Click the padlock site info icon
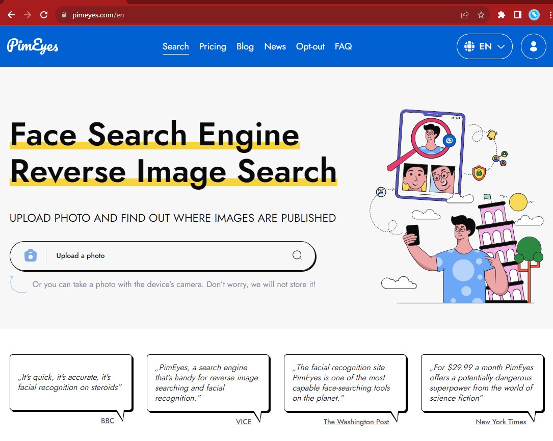Image resolution: width=553 pixels, height=441 pixels. [x=64, y=15]
